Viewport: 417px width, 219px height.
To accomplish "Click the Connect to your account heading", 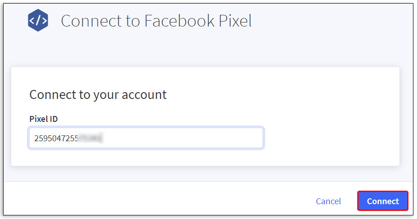I will (x=98, y=95).
